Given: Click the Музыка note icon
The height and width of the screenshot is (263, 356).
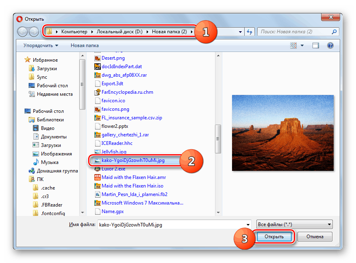Looking at the screenshot, I should tap(36, 162).
